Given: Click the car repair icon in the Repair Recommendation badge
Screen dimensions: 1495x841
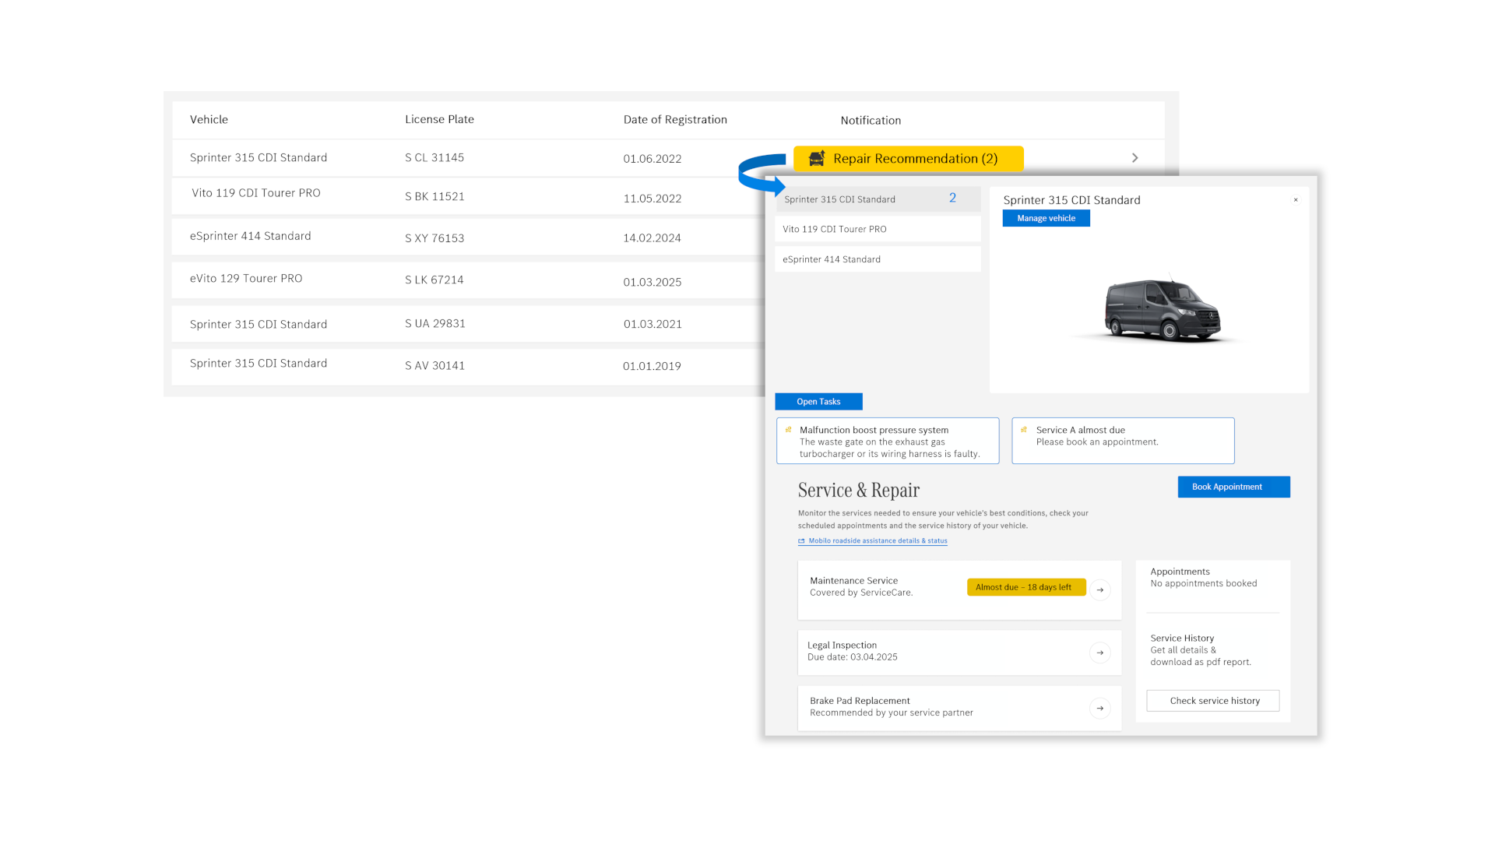Looking at the screenshot, I should [816, 158].
